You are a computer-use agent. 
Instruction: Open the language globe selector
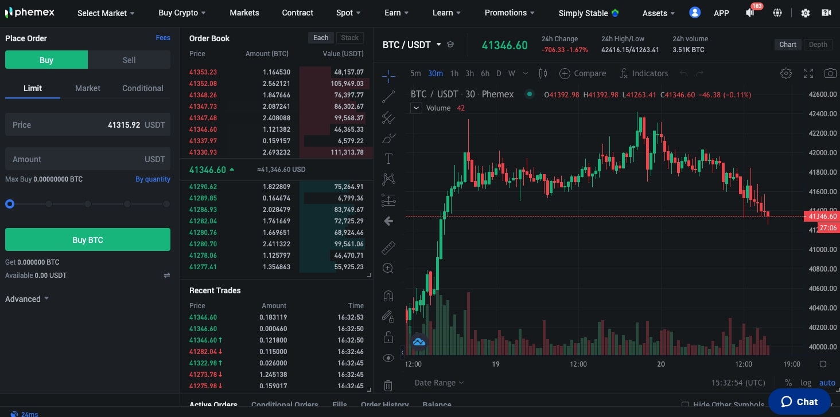[x=777, y=13]
